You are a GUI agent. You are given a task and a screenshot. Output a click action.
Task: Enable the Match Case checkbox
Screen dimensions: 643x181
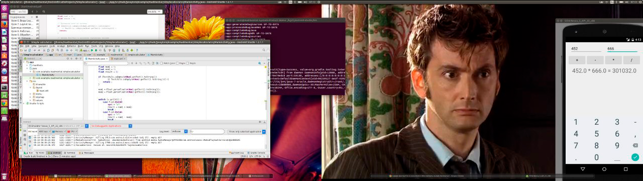[x=161, y=63]
